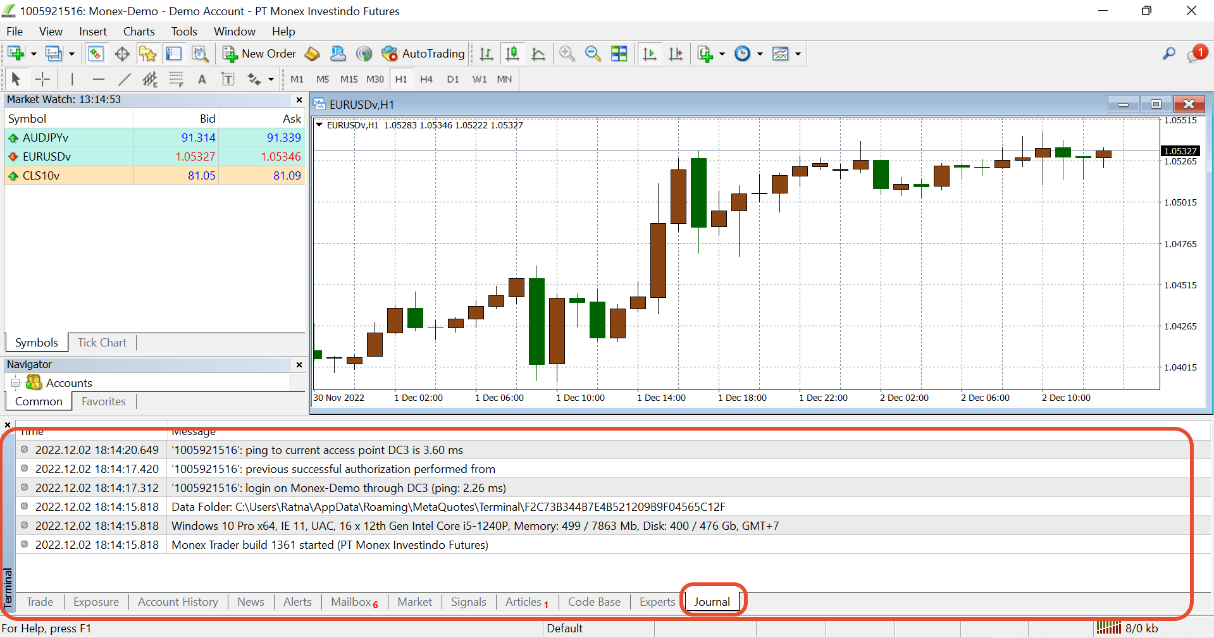Open the search magnifier icon at top right
Viewport: 1214px width, 638px height.
pos(1168,54)
